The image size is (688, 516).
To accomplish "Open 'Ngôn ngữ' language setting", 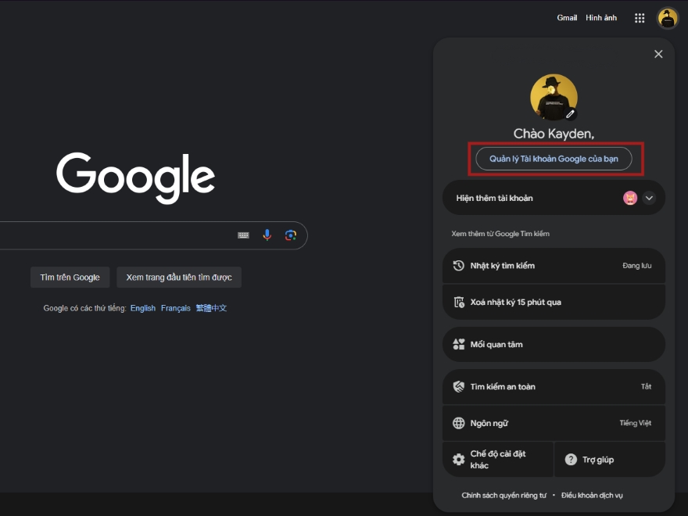I will tap(554, 423).
